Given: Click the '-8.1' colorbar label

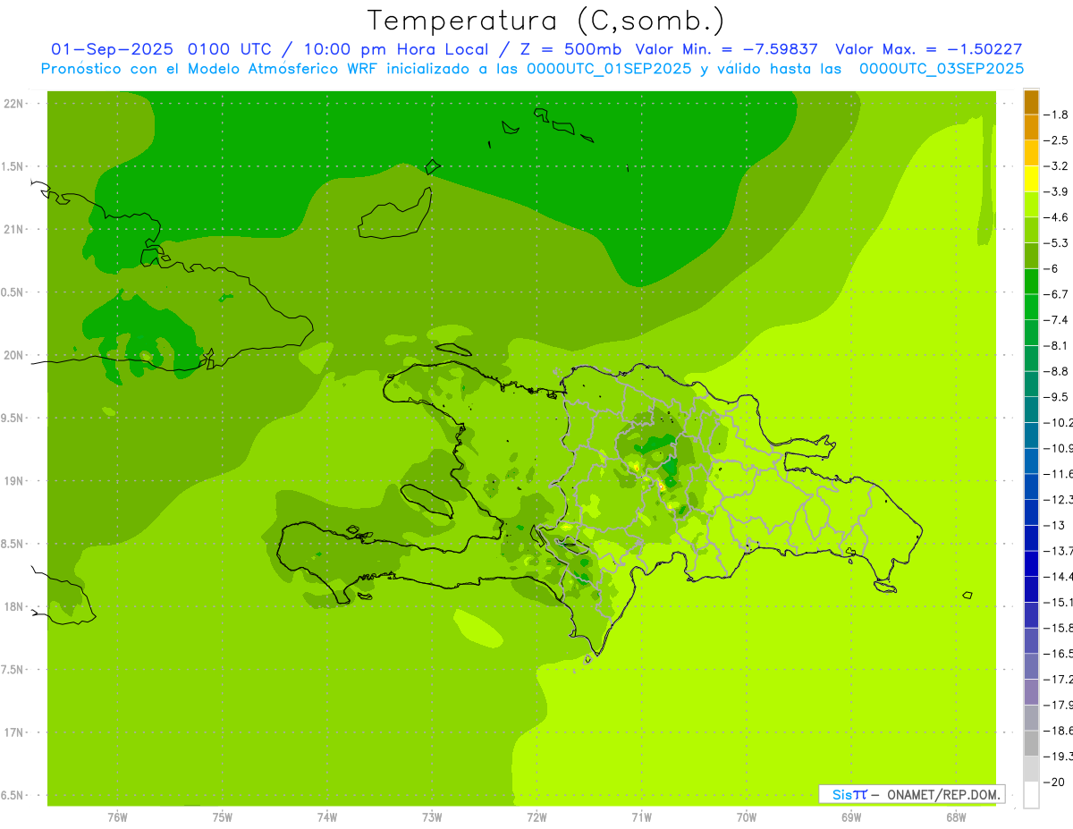Looking at the screenshot, I should pyautogui.click(x=1058, y=345).
